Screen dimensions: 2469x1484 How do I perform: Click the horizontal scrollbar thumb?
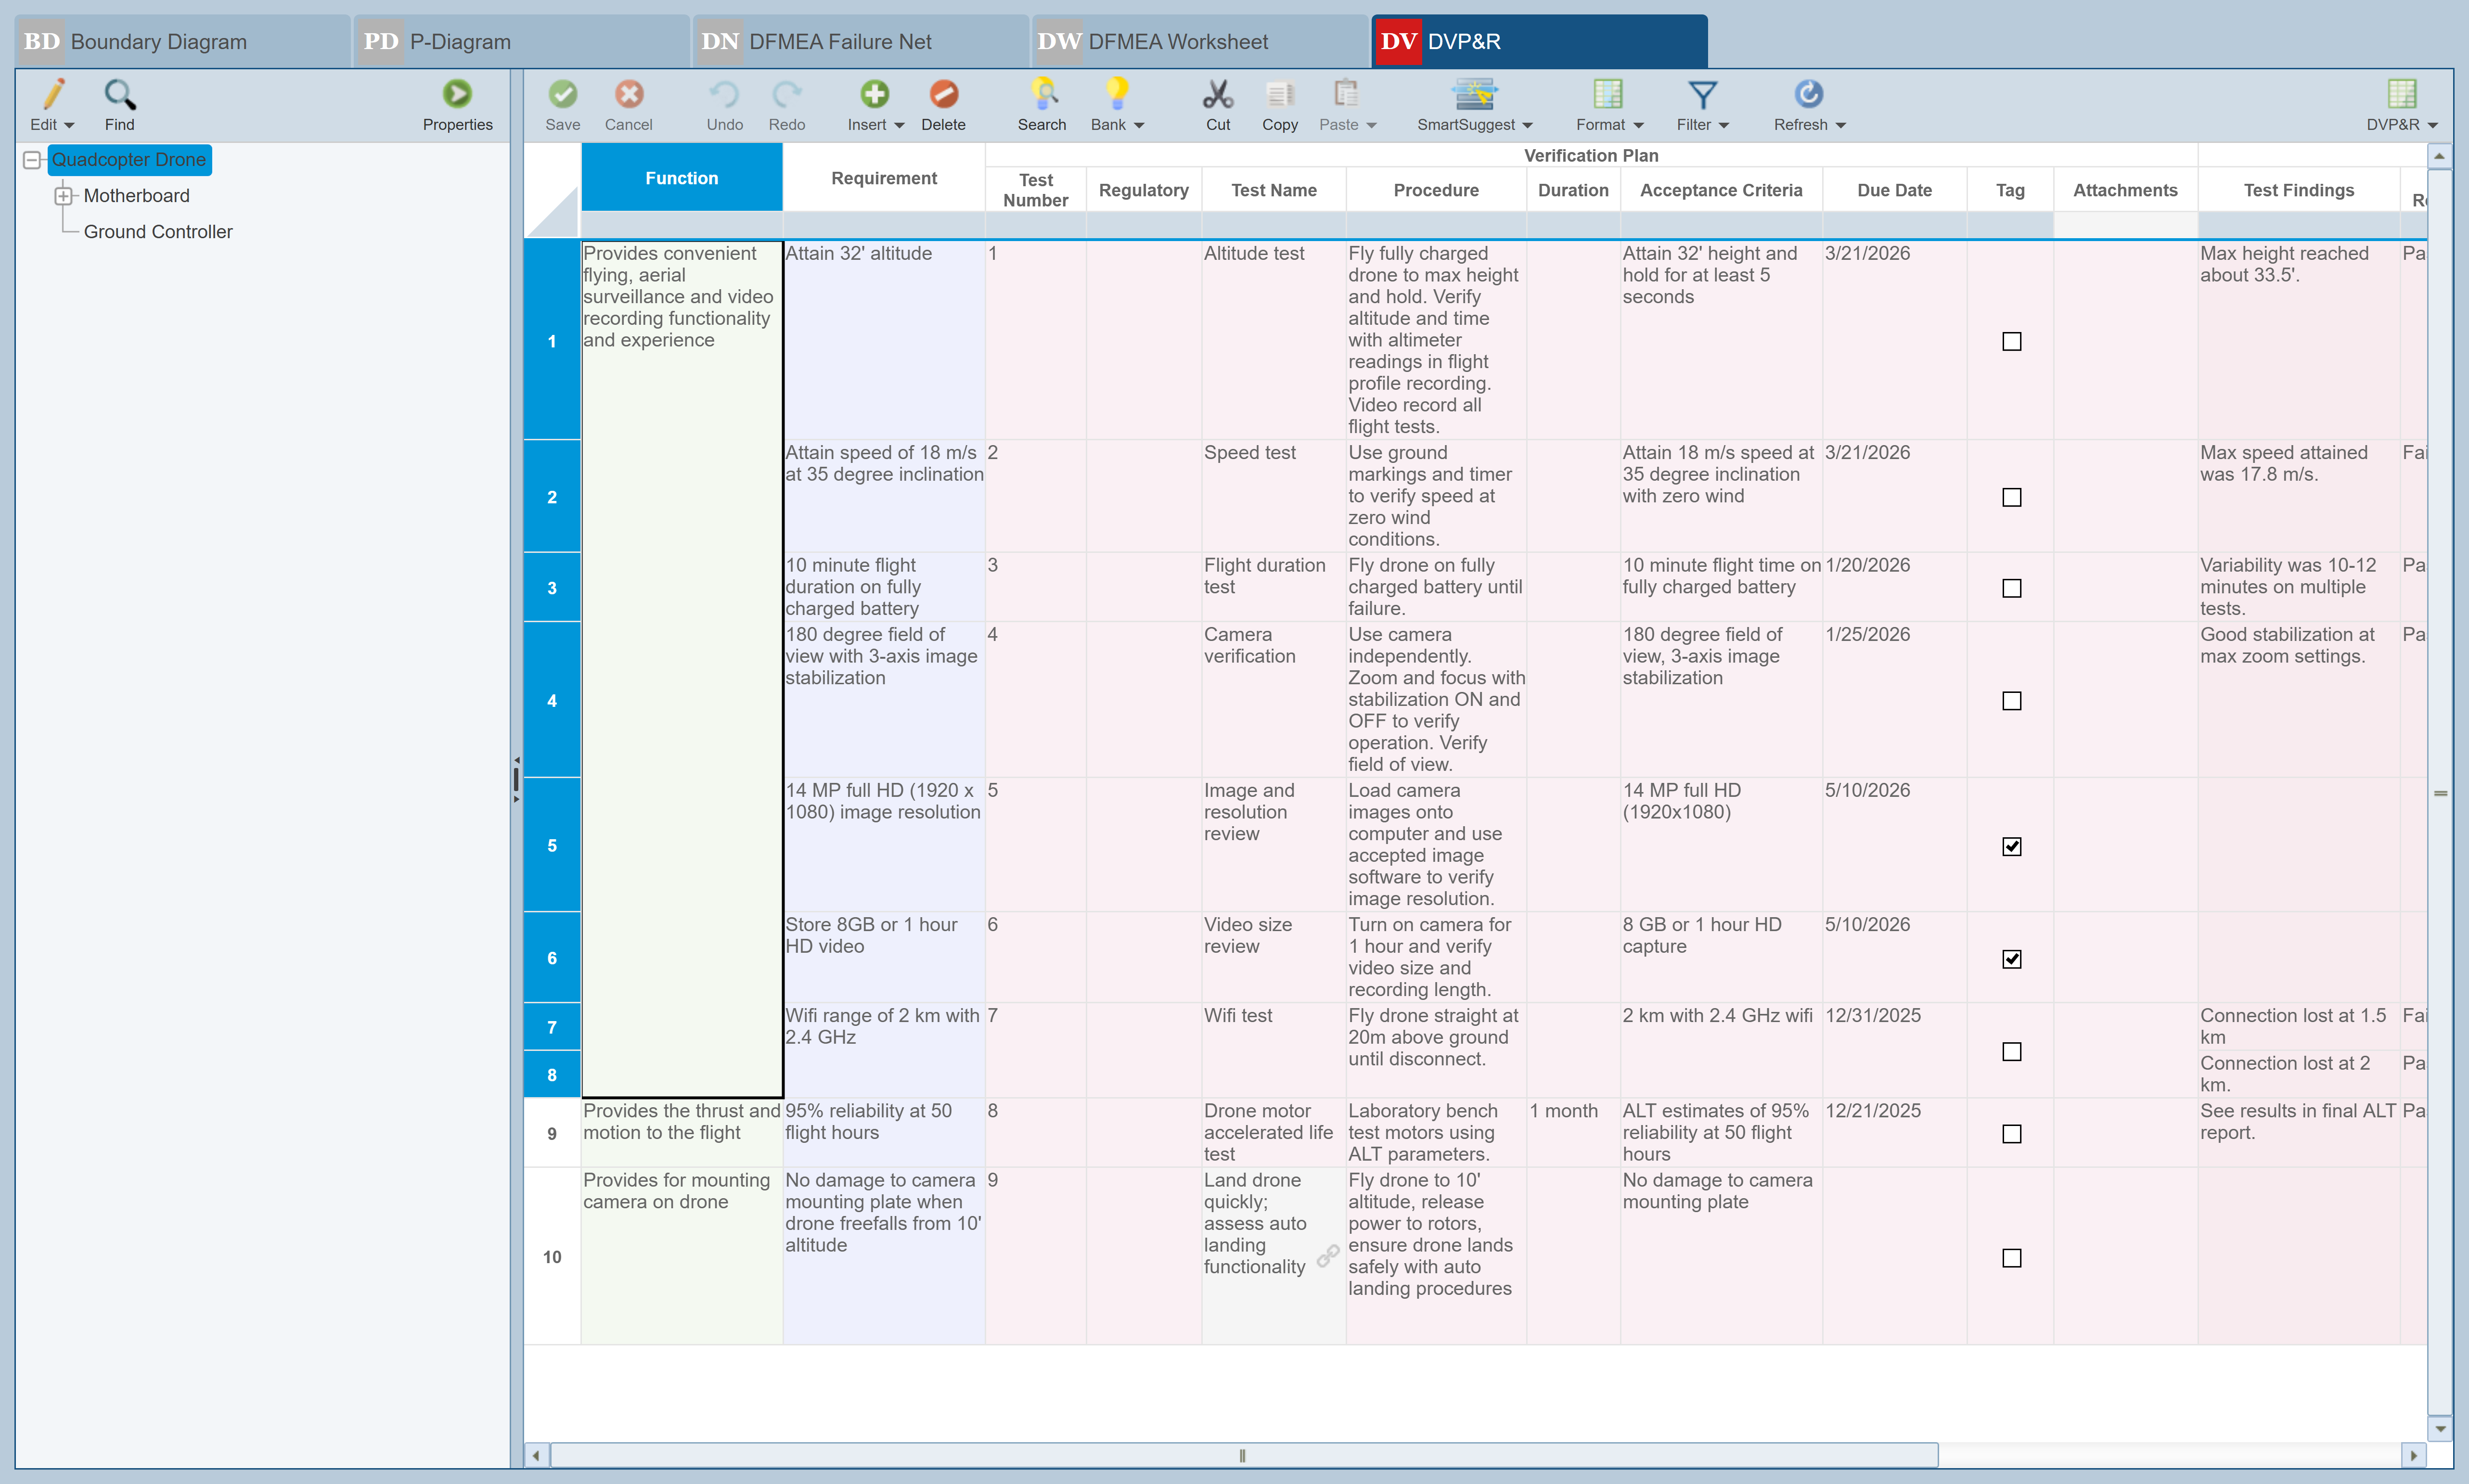click(x=1242, y=1455)
